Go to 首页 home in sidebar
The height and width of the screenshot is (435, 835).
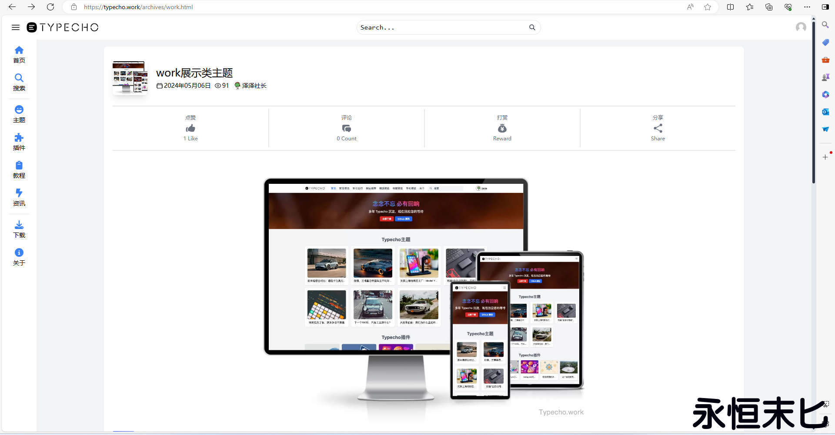19,55
